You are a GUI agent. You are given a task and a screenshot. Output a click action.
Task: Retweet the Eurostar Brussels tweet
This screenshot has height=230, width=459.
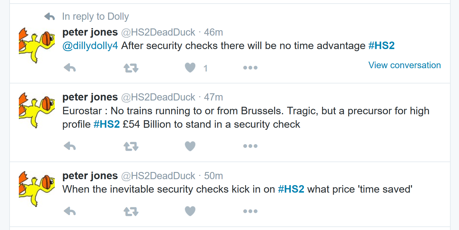tap(131, 146)
